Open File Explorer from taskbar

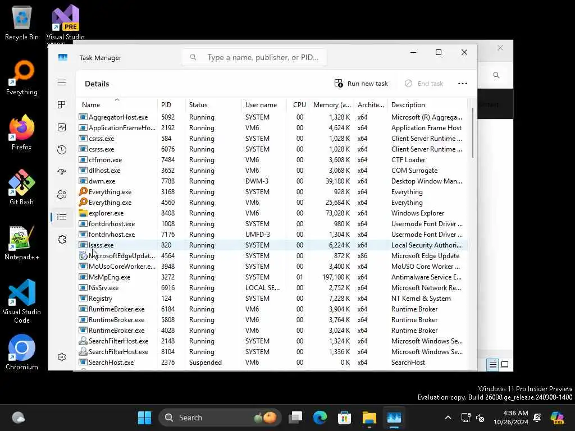coord(369,418)
